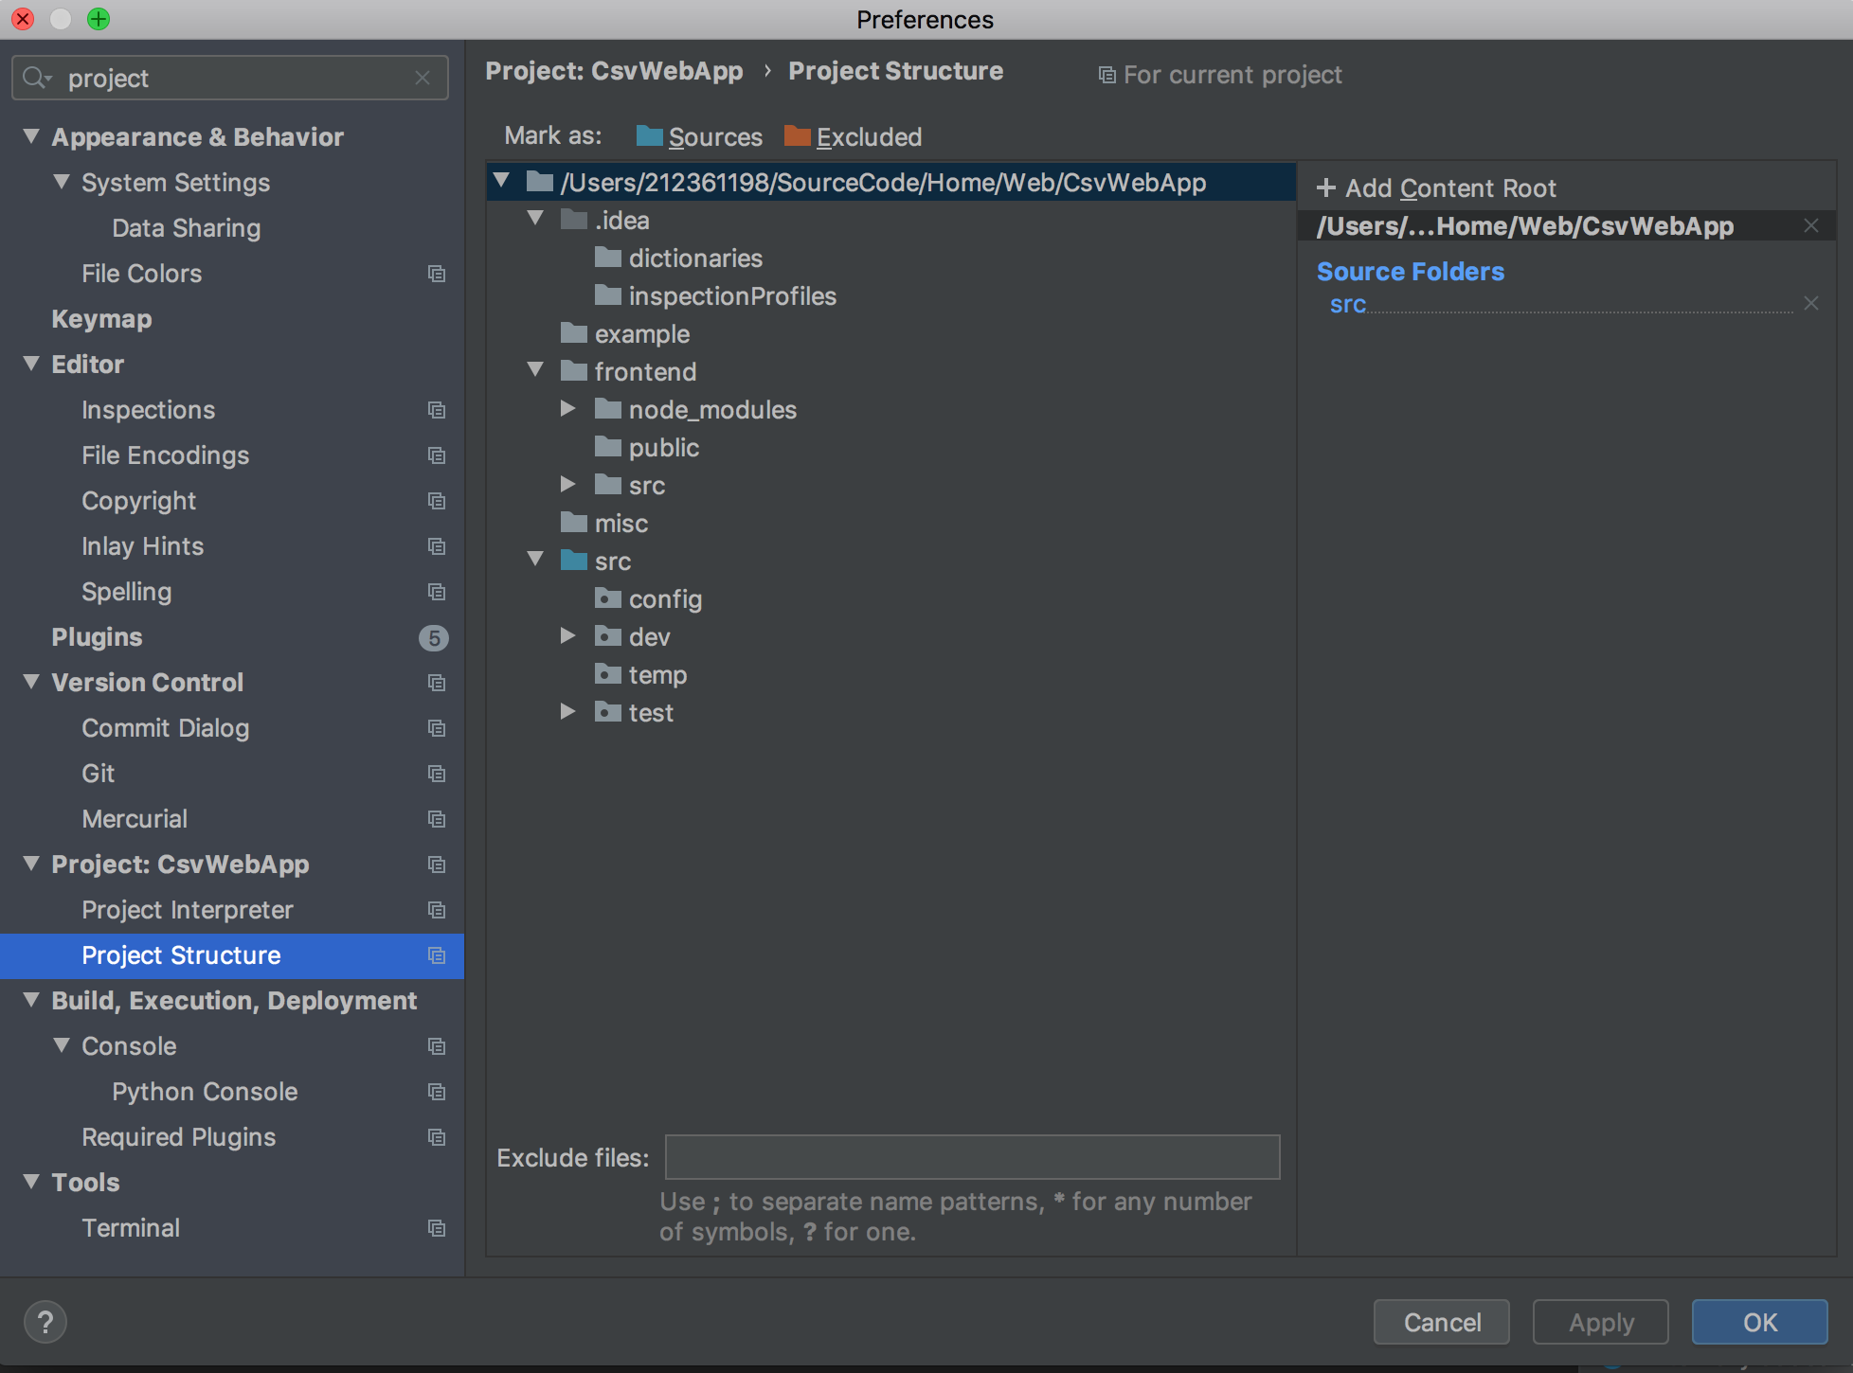Click the Version Control settings icon
The width and height of the screenshot is (1853, 1373).
[x=438, y=682]
